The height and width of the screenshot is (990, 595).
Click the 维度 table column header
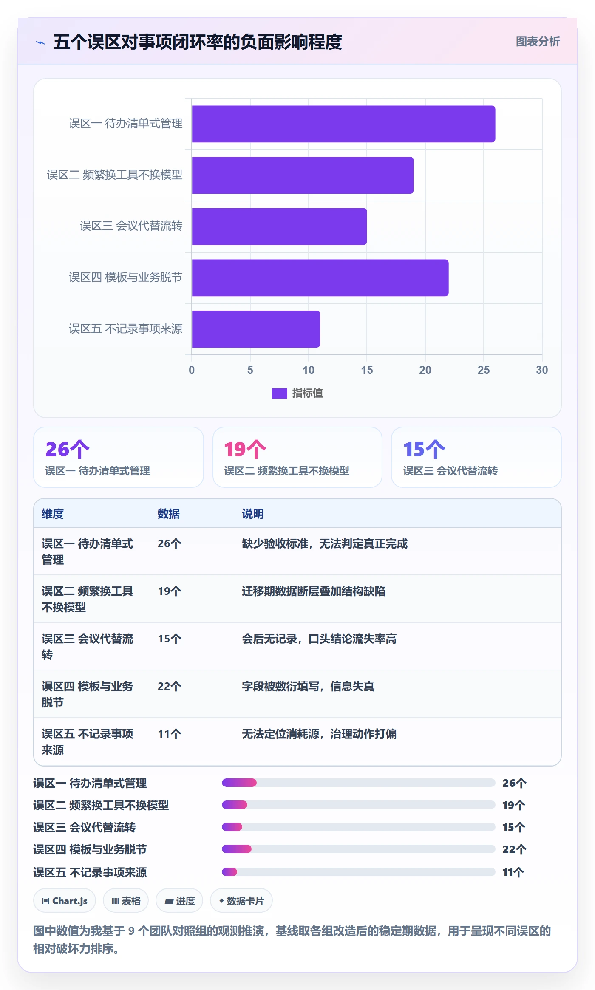(x=53, y=514)
